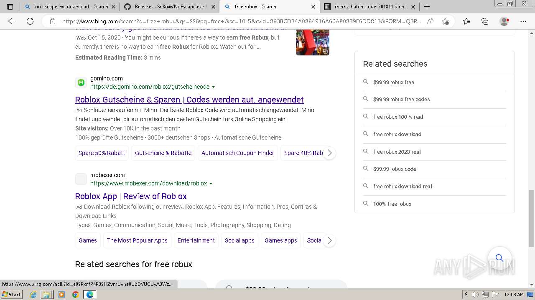Open the Social apps sitelink
Screen dimensions: 535x300
click(239, 240)
